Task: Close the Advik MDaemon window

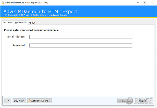Action: (153, 3)
